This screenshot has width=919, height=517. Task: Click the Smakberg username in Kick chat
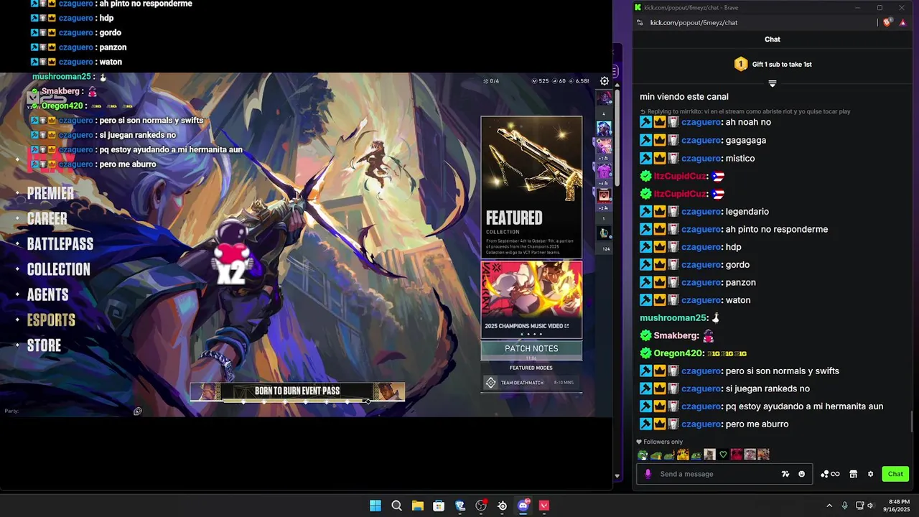click(x=676, y=335)
